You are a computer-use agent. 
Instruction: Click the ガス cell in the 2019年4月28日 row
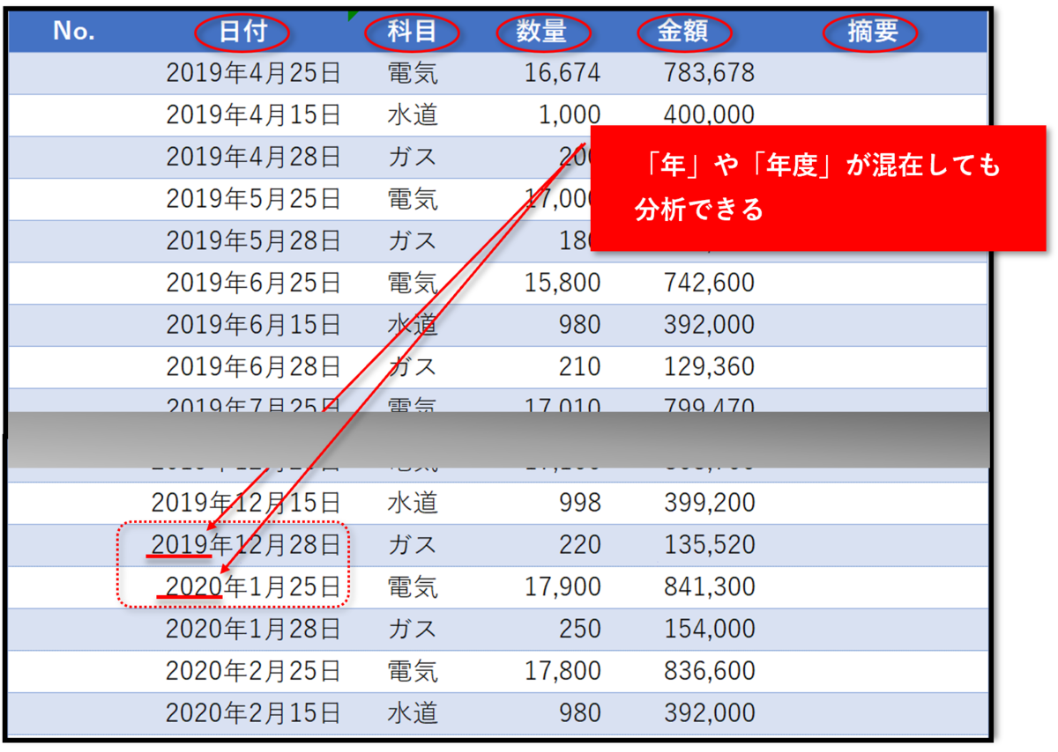tap(413, 157)
